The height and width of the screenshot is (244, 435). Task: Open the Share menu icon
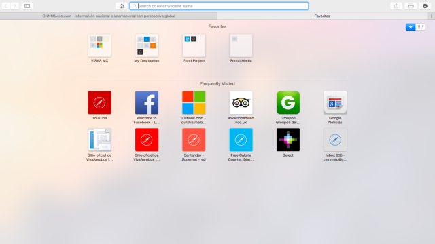396,6
